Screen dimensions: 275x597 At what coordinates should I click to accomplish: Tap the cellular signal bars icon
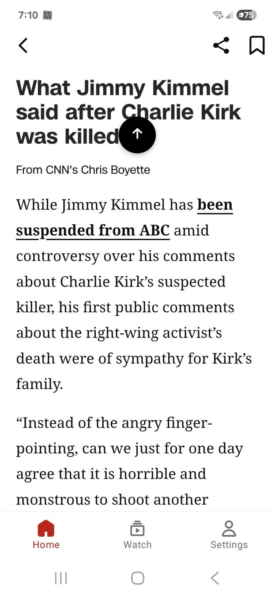click(x=229, y=15)
